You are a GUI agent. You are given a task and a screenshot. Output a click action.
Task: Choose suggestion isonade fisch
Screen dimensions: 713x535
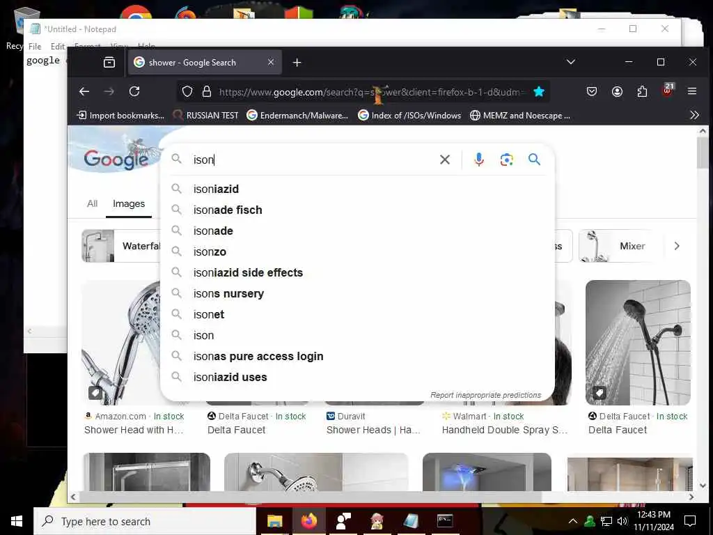point(357,210)
